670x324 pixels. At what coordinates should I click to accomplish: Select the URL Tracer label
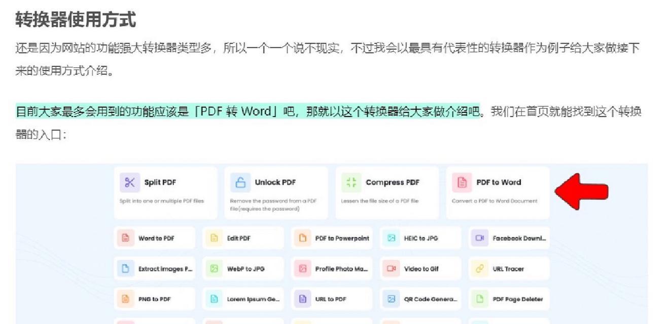point(508,269)
